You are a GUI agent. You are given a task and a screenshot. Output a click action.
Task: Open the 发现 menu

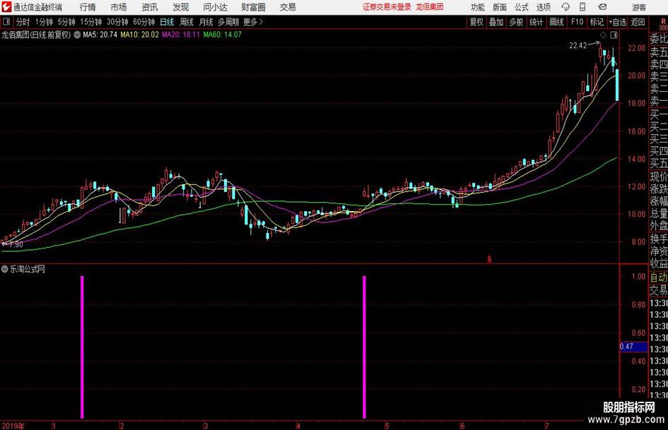coord(181,7)
